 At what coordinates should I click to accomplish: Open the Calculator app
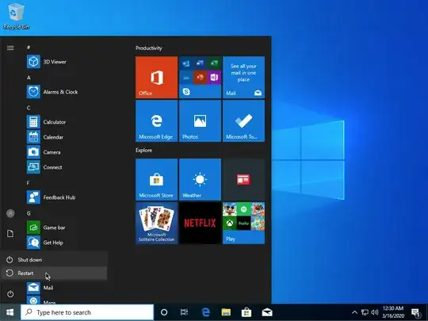point(67,122)
